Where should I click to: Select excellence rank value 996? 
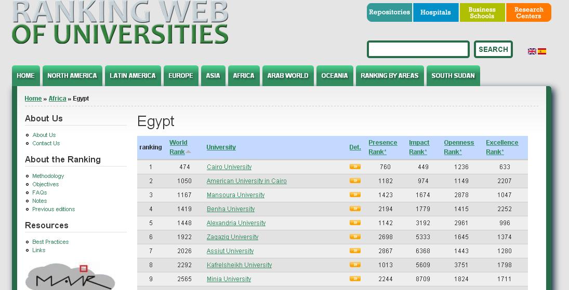point(505,223)
